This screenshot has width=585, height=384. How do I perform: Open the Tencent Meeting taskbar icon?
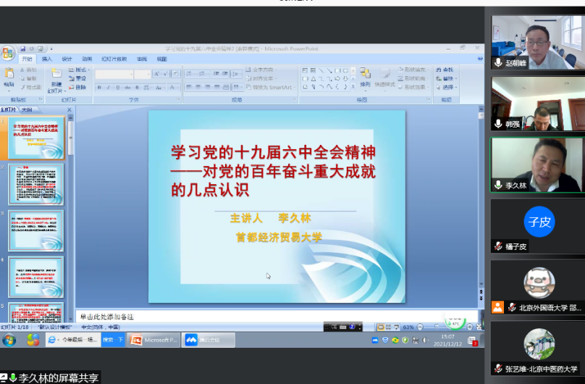point(200,340)
